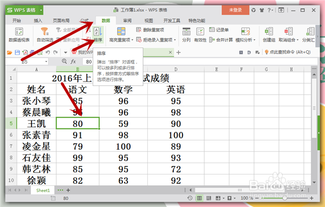Click the skin shirt icon in title bar

click(262, 10)
